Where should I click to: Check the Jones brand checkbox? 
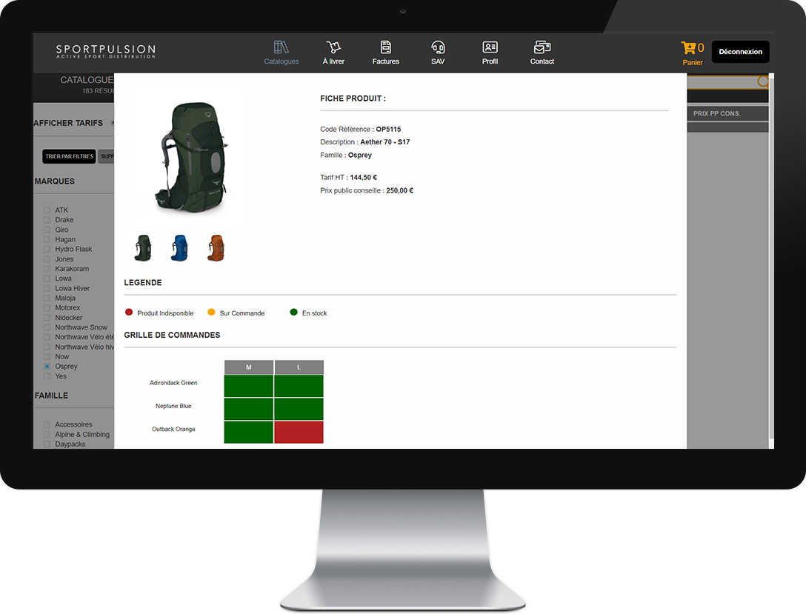click(x=47, y=259)
